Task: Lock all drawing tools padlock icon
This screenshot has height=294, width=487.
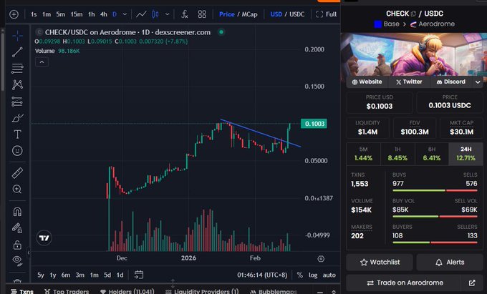Action: (x=17, y=245)
